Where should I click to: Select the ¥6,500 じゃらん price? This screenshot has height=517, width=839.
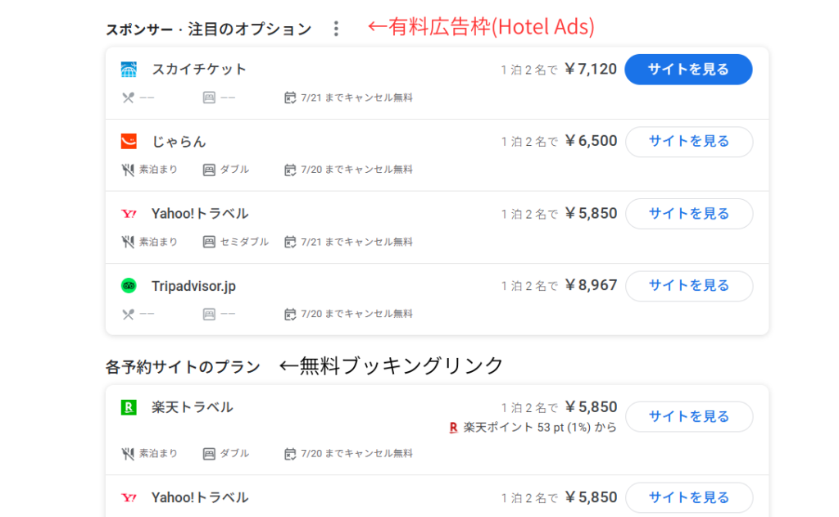[x=591, y=141]
